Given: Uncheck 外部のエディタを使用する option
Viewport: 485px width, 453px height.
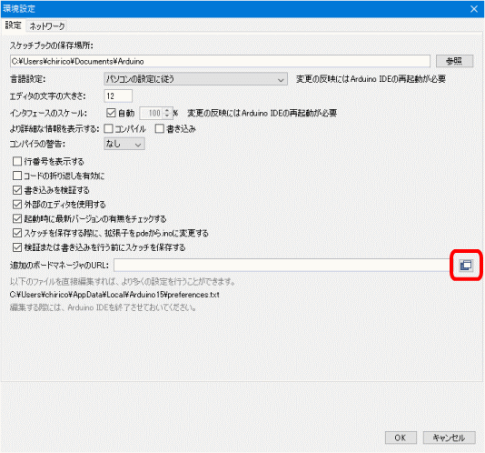Looking at the screenshot, I should click(17, 204).
